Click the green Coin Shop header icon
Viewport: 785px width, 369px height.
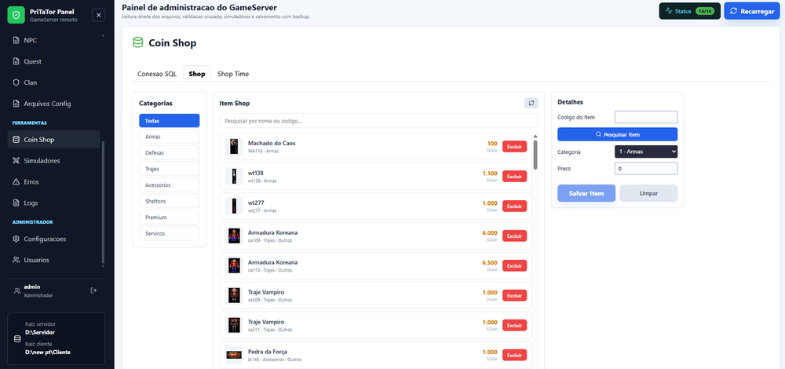(137, 42)
